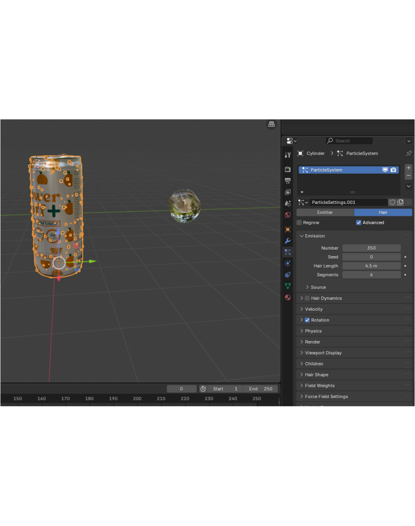This screenshot has height=526, width=415.
Task: Remove the selected particle system slot
Action: [408, 176]
